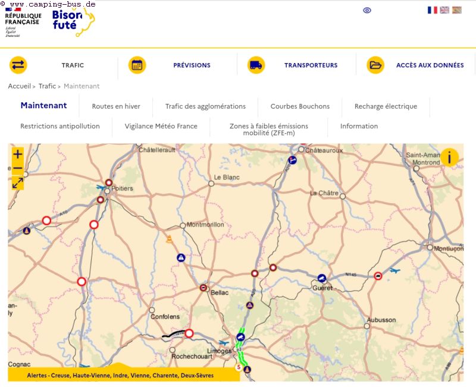
Task: Open the map info legend button
Action: tap(449, 158)
